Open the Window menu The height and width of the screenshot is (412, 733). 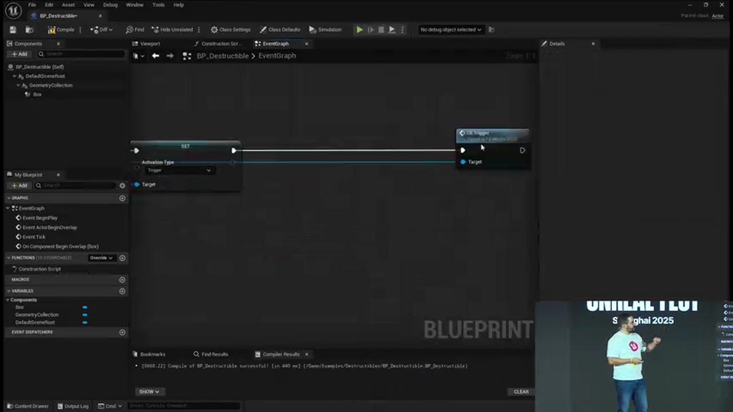point(135,5)
